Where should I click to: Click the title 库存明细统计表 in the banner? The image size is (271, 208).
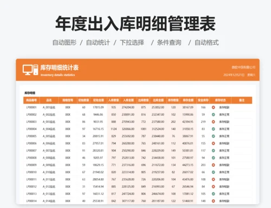(60, 67)
